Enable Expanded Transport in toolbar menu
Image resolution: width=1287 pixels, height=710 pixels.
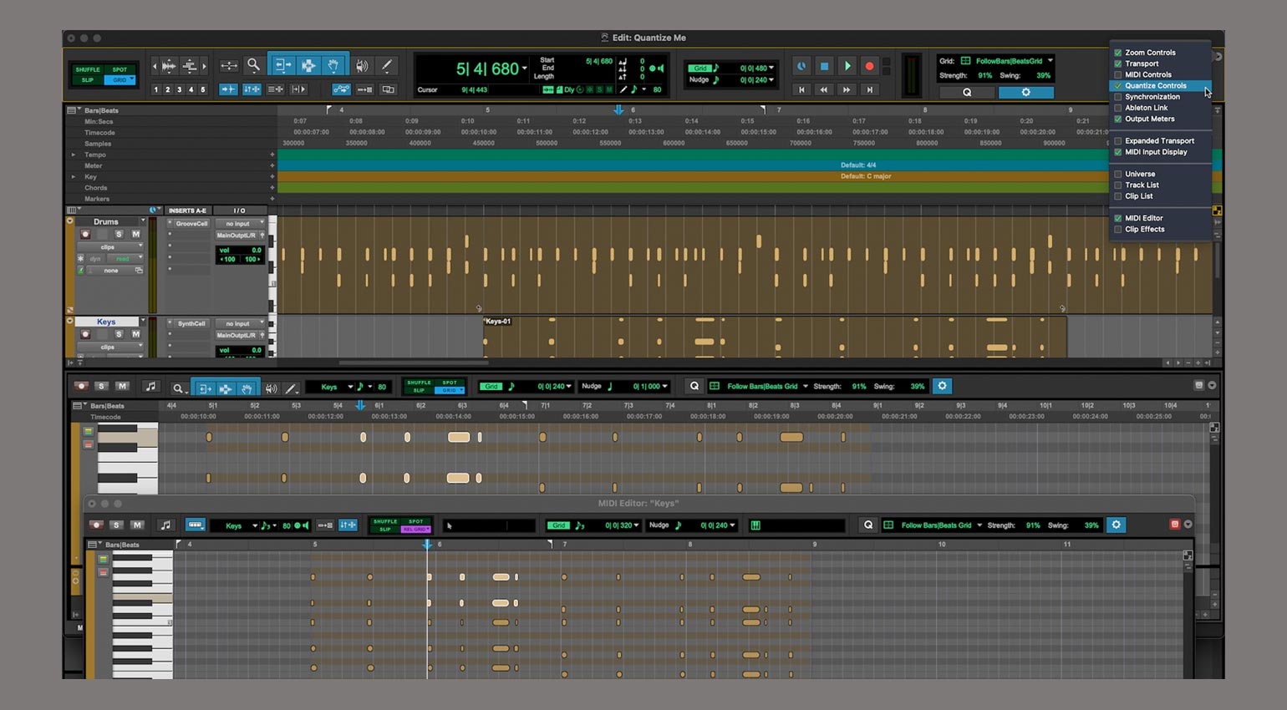(1118, 141)
